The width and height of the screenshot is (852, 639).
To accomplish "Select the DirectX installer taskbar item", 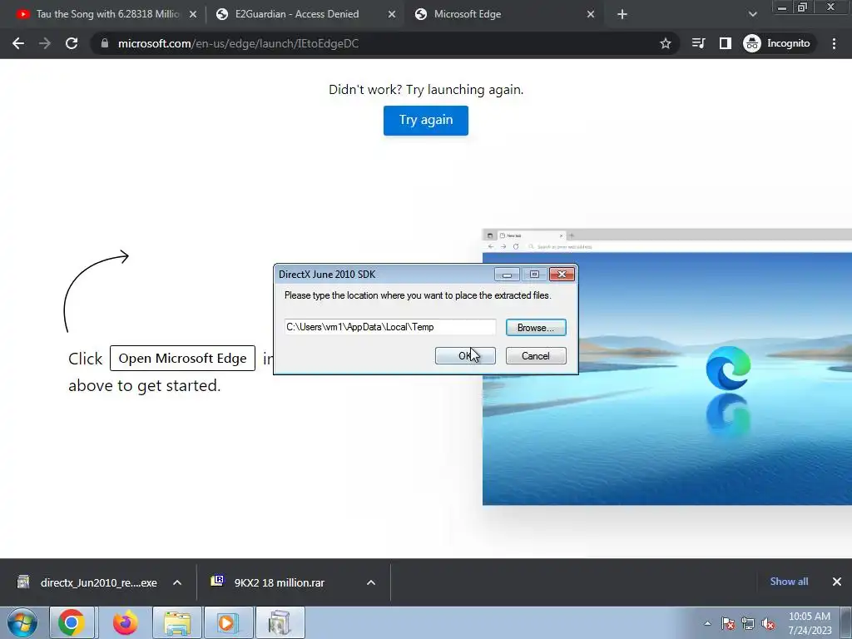I will click(x=280, y=622).
